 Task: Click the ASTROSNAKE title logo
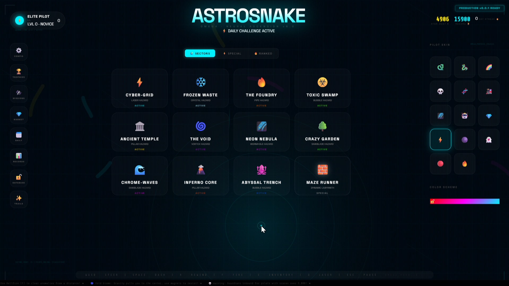point(249,15)
